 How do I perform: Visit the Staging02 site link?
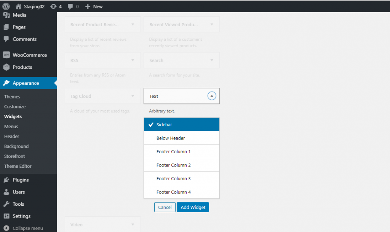point(34,6)
